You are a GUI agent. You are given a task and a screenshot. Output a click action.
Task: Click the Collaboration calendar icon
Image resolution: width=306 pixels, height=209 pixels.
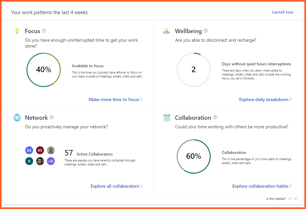coord(167,117)
